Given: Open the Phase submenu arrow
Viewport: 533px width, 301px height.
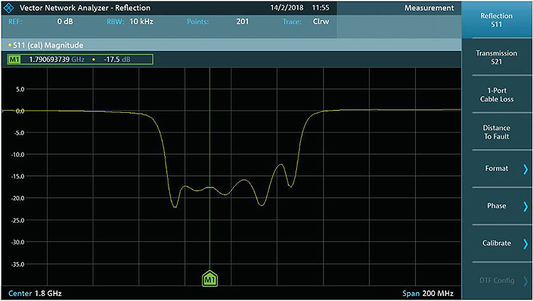Looking at the screenshot, I should [x=525, y=206].
